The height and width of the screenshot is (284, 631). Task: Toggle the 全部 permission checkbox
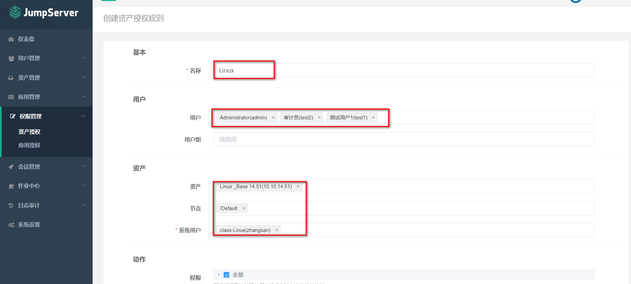coord(227,275)
